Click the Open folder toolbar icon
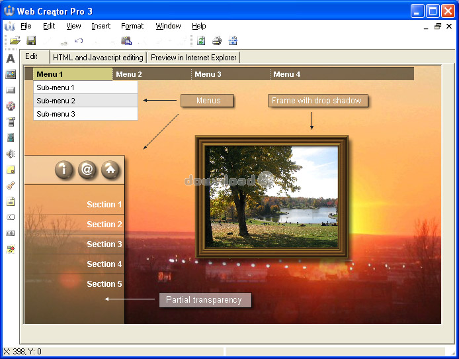This screenshot has height=359, width=459. [x=15, y=40]
